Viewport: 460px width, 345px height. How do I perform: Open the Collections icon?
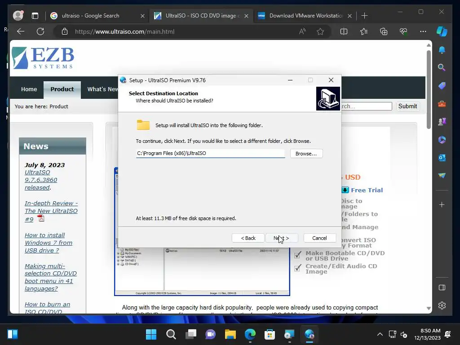point(384,31)
